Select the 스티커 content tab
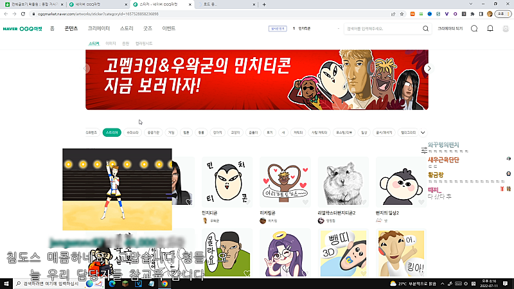 (x=94, y=43)
